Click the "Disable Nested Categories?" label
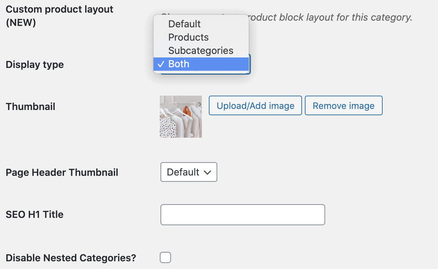 70,257
